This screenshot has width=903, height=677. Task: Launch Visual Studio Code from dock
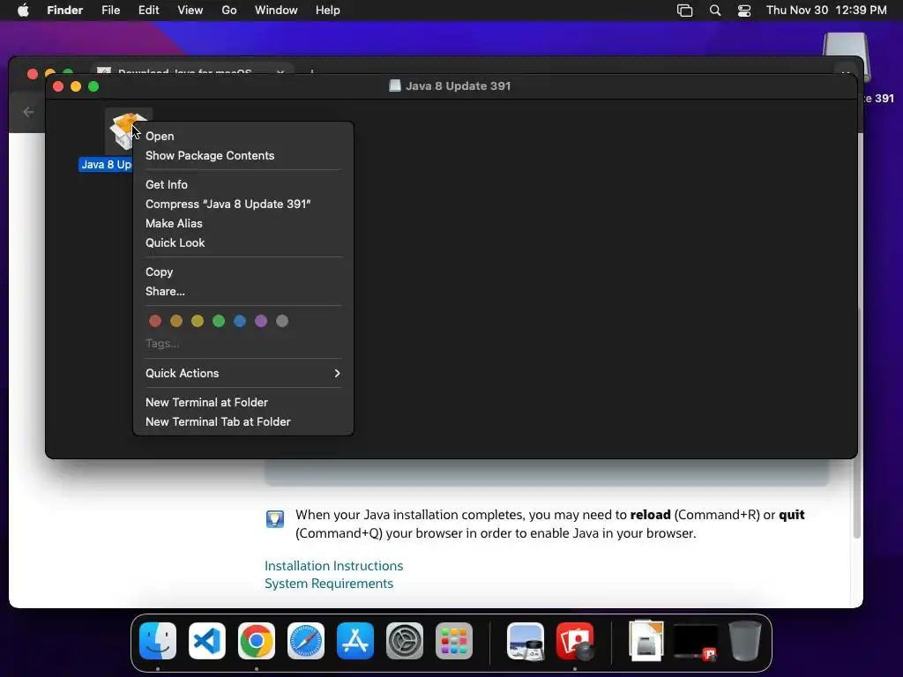pos(207,641)
